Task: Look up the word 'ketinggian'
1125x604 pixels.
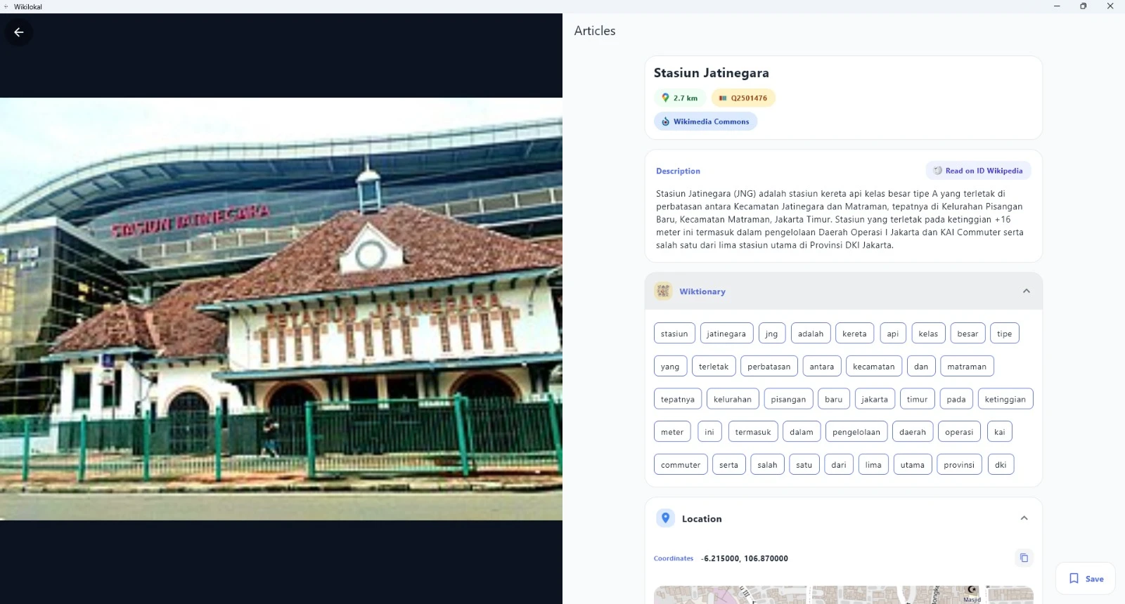Action: (1005, 399)
